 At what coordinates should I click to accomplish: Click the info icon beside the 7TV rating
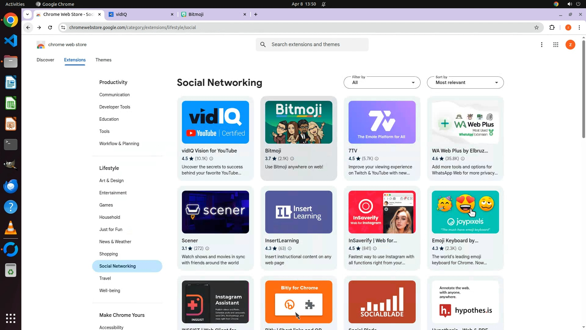[377, 159]
